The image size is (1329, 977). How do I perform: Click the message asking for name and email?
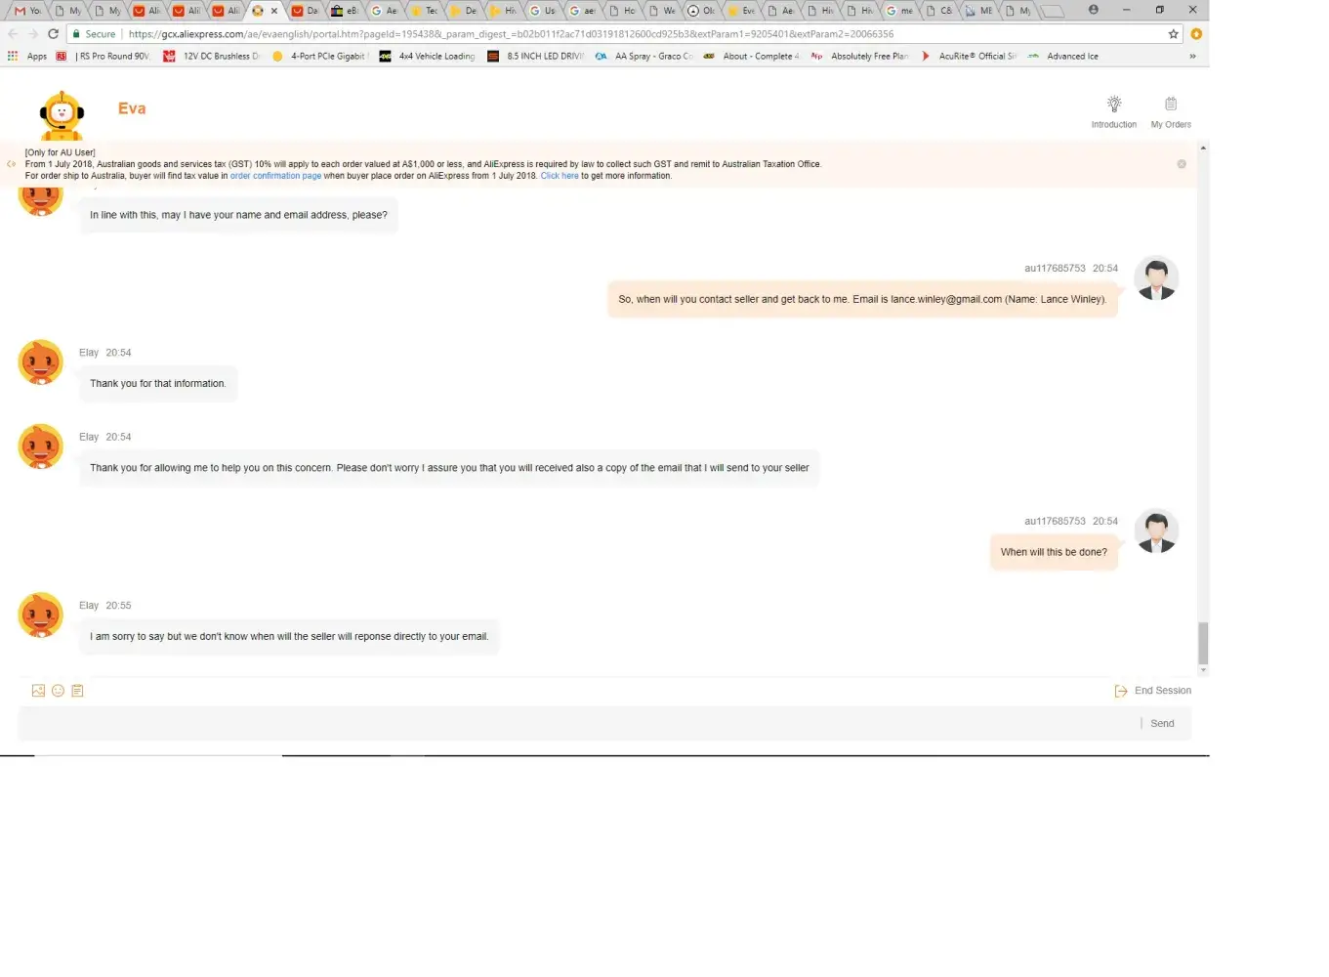(x=238, y=215)
